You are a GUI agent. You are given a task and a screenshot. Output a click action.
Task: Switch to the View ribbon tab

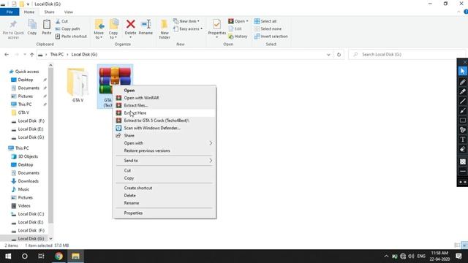[68, 12]
